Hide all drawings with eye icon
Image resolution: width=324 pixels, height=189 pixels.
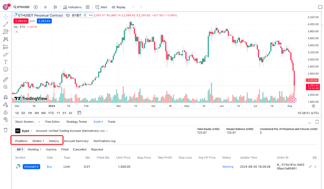click(x=6, y=119)
